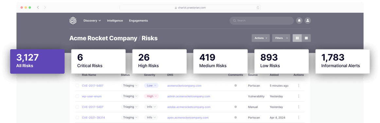Go forward in browser history

coord(45,8)
